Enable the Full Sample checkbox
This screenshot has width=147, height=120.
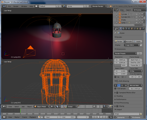click(x=115, y=89)
